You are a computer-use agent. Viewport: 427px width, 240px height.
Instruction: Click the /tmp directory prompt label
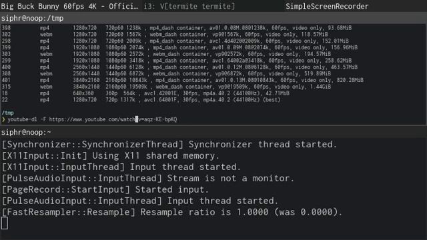[x=7, y=113]
